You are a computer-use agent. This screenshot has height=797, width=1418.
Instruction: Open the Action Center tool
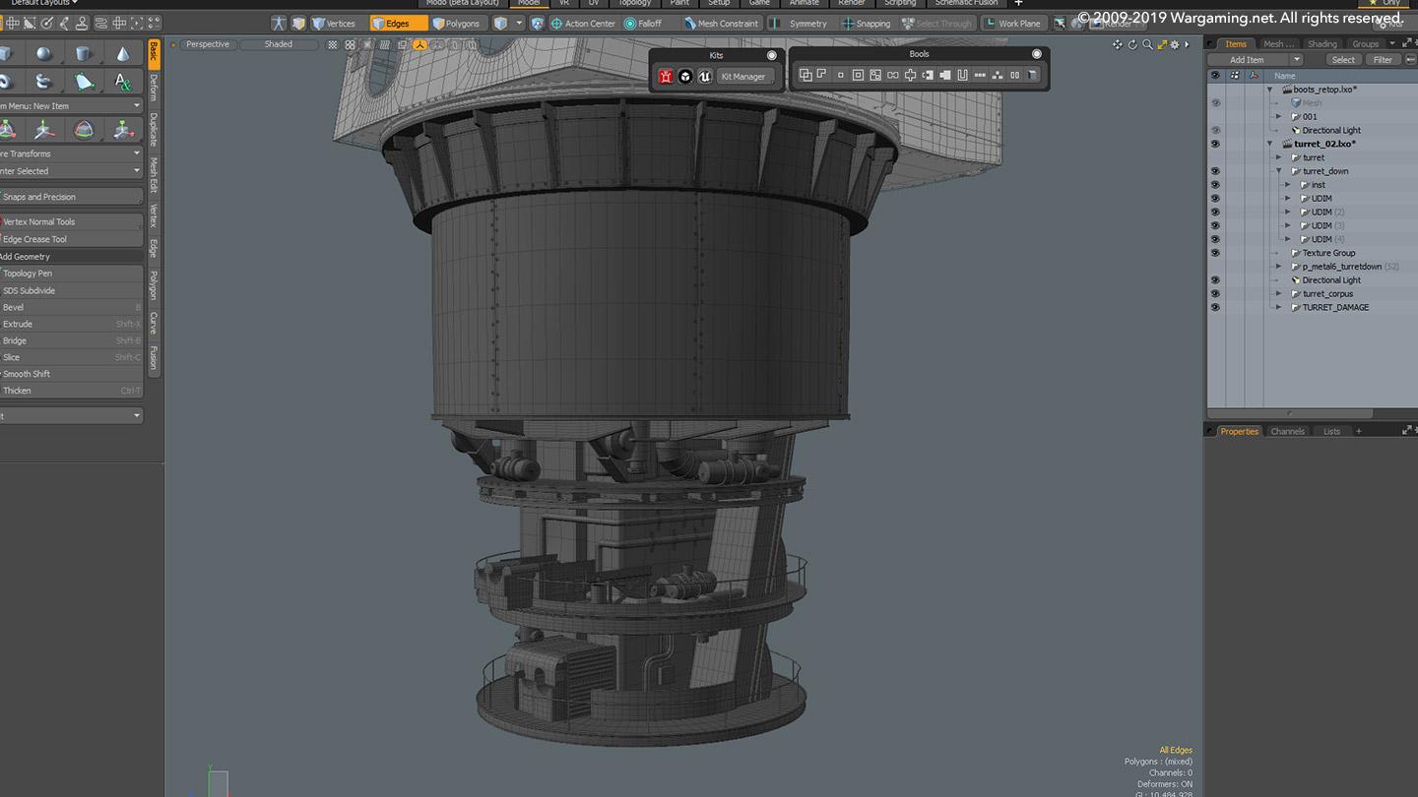(x=583, y=24)
